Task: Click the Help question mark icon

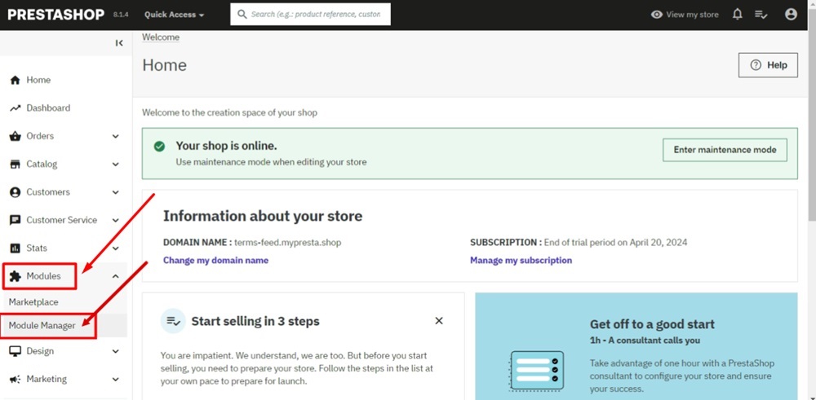Action: click(x=756, y=65)
